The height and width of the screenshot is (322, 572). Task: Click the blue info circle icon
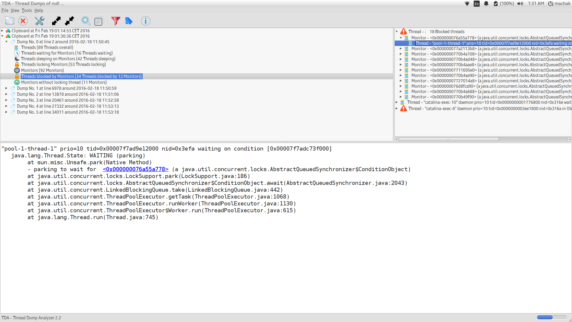(x=145, y=21)
